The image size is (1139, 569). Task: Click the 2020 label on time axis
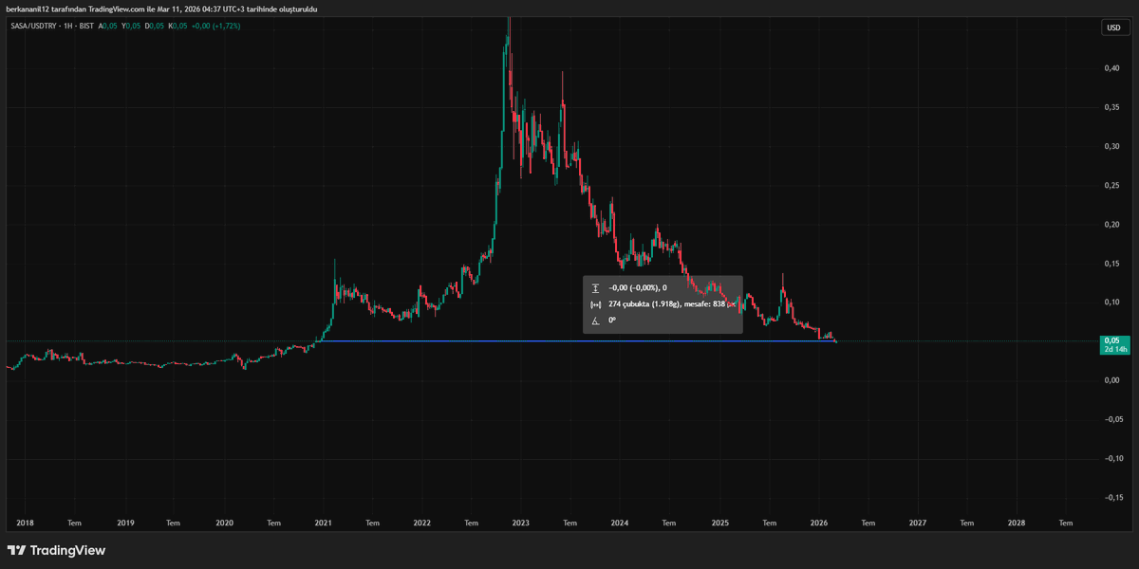point(224,522)
